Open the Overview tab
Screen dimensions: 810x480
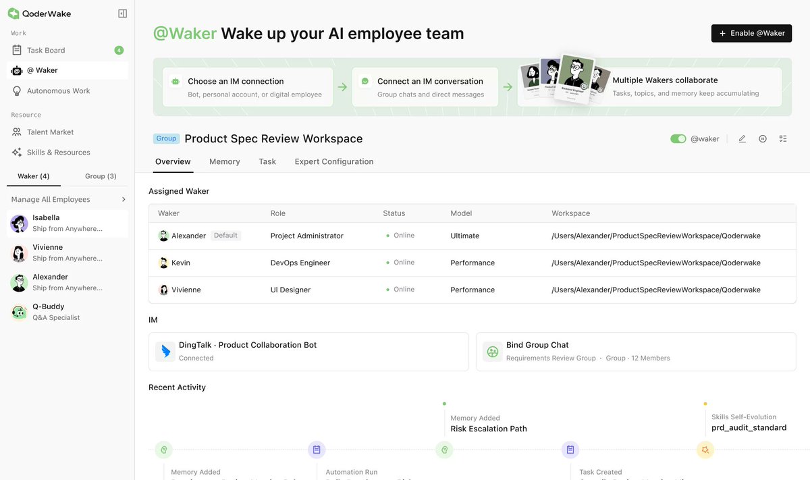click(x=173, y=161)
